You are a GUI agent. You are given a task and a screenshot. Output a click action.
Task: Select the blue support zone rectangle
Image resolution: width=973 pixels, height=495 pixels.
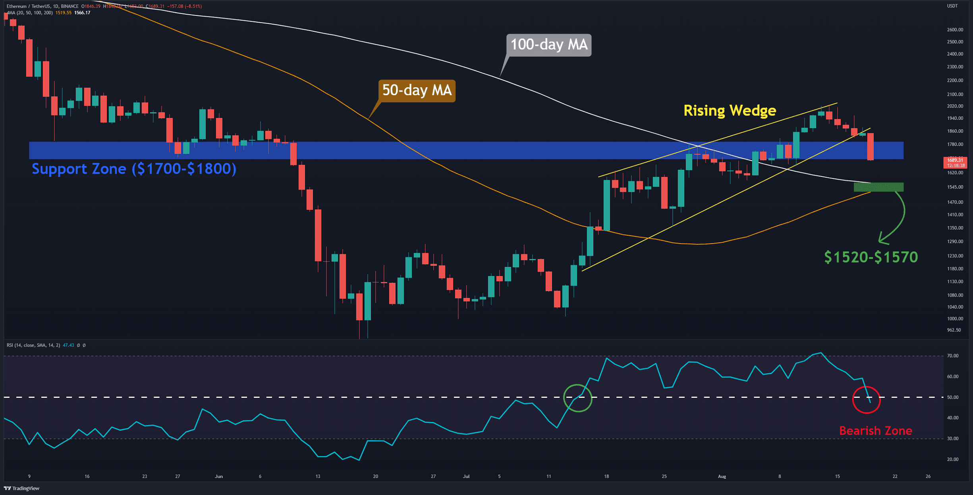(x=466, y=150)
